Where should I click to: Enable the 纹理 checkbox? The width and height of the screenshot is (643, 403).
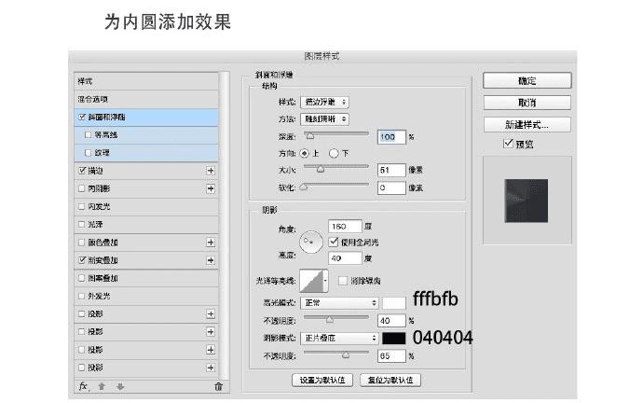tap(88, 153)
